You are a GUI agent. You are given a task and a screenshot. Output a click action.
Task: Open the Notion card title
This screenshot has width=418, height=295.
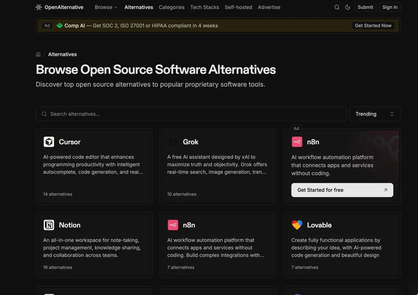(70, 225)
